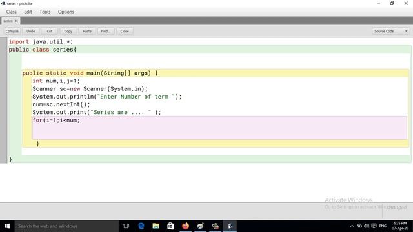413x232 pixels.
Task: Click the main method declaration line
Action: tap(90, 73)
